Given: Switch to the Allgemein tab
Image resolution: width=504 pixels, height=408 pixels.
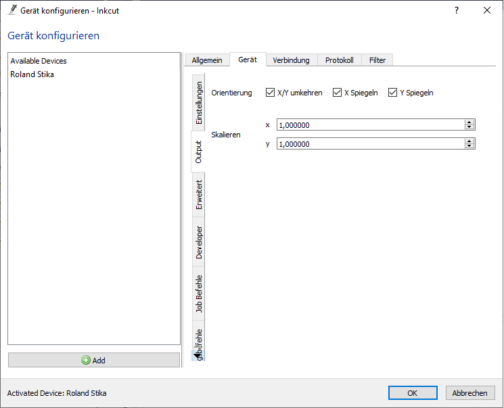Looking at the screenshot, I should [x=207, y=60].
